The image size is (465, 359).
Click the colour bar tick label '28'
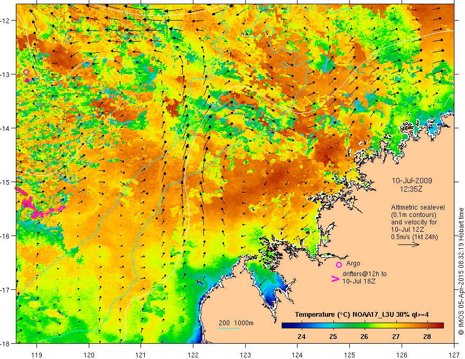427,336
